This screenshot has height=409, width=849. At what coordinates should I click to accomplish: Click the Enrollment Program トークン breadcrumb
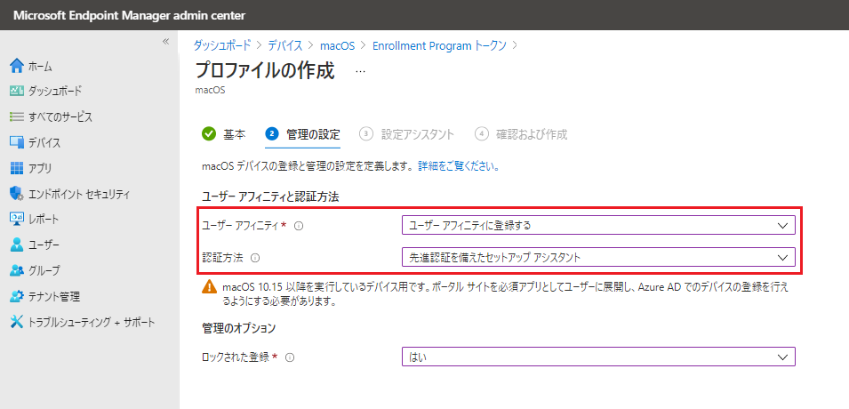[440, 45]
